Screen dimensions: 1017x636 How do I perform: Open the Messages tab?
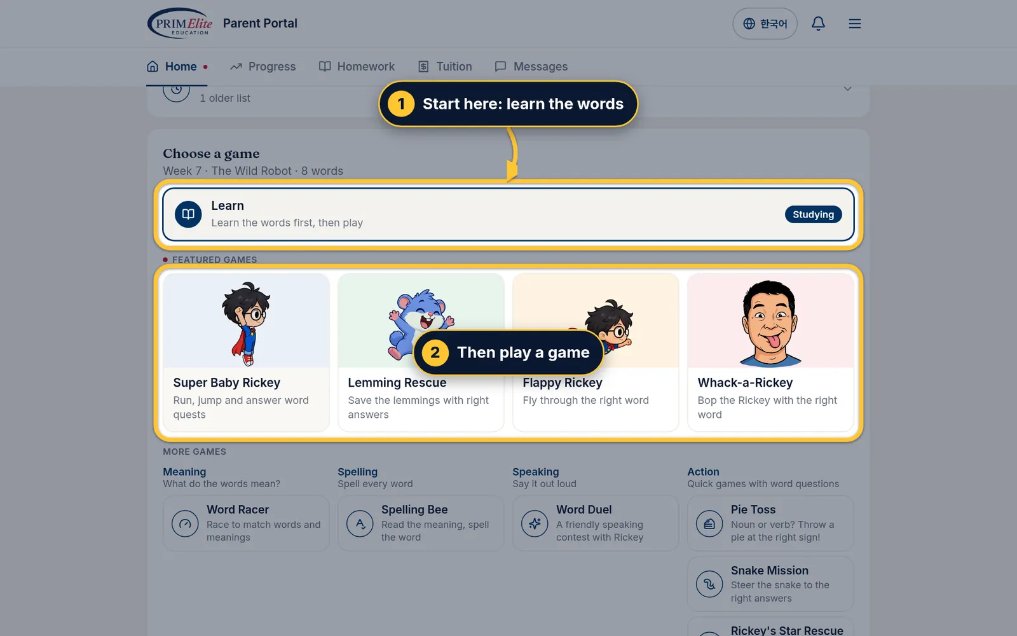531,67
